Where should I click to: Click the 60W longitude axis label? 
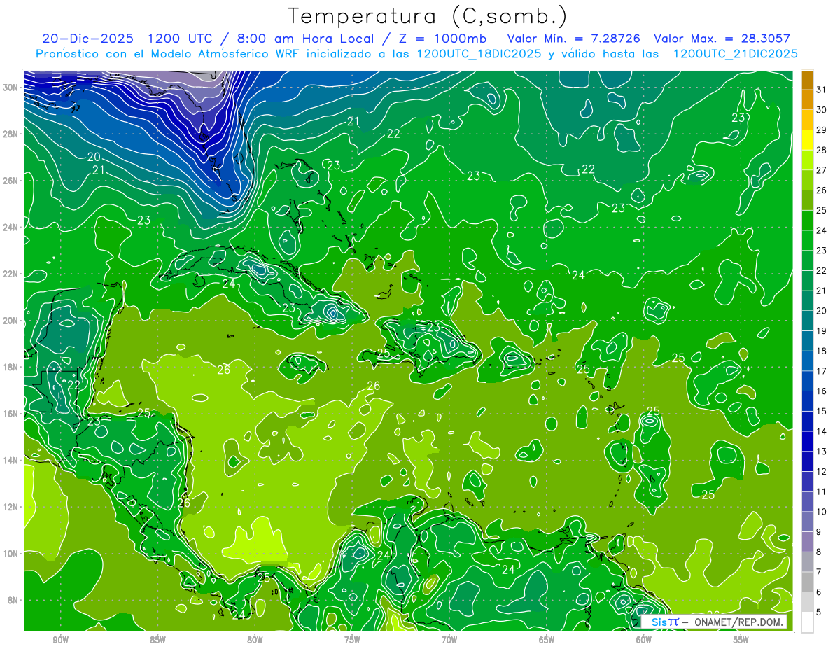pyautogui.click(x=644, y=639)
